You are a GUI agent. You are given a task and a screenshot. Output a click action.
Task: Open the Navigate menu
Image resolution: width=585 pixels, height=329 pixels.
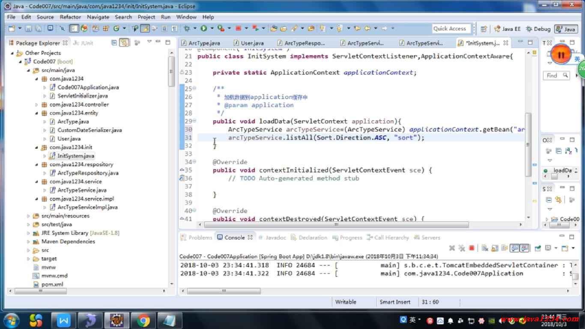98,17
